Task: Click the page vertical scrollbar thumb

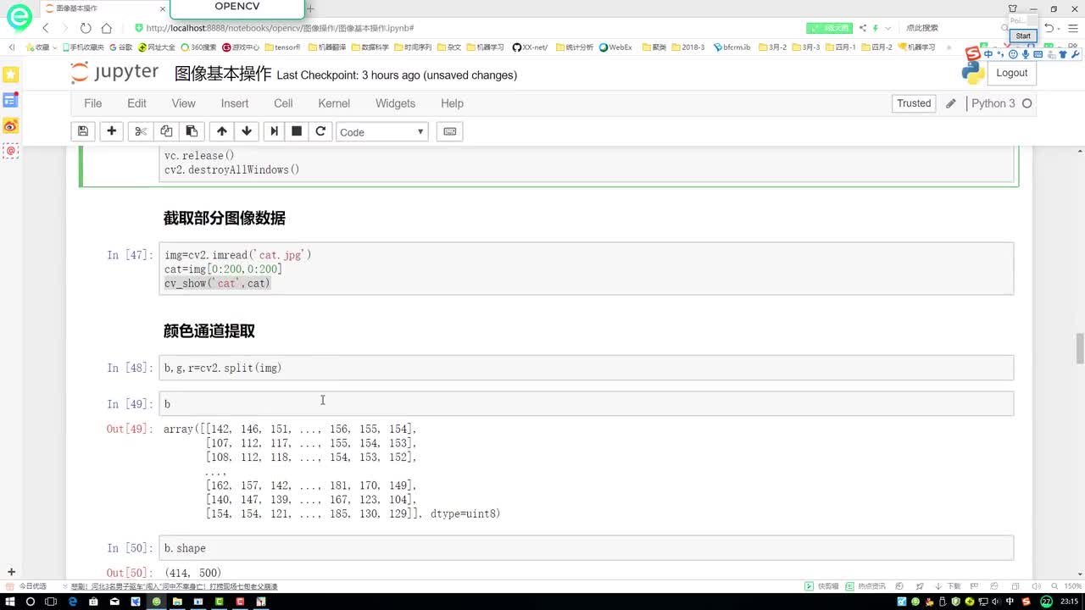Action: (1080, 348)
